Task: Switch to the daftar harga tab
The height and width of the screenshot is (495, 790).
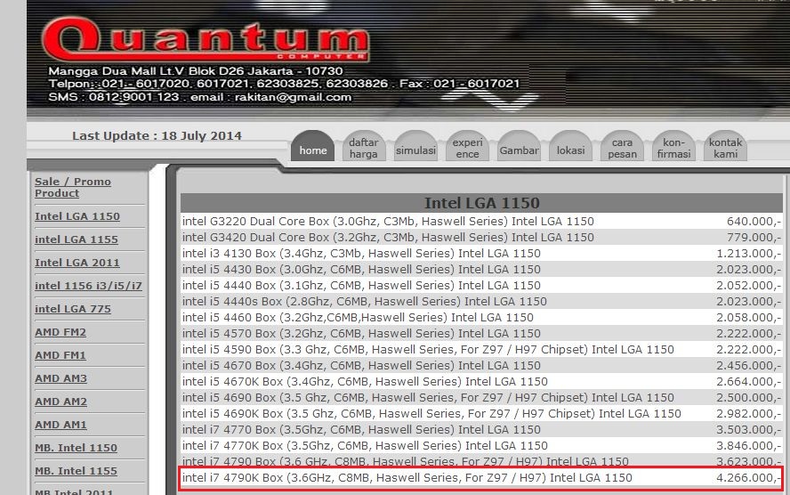Action: point(363,148)
